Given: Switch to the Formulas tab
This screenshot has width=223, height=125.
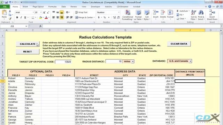Looking at the screenshot, I should pos(52,7).
